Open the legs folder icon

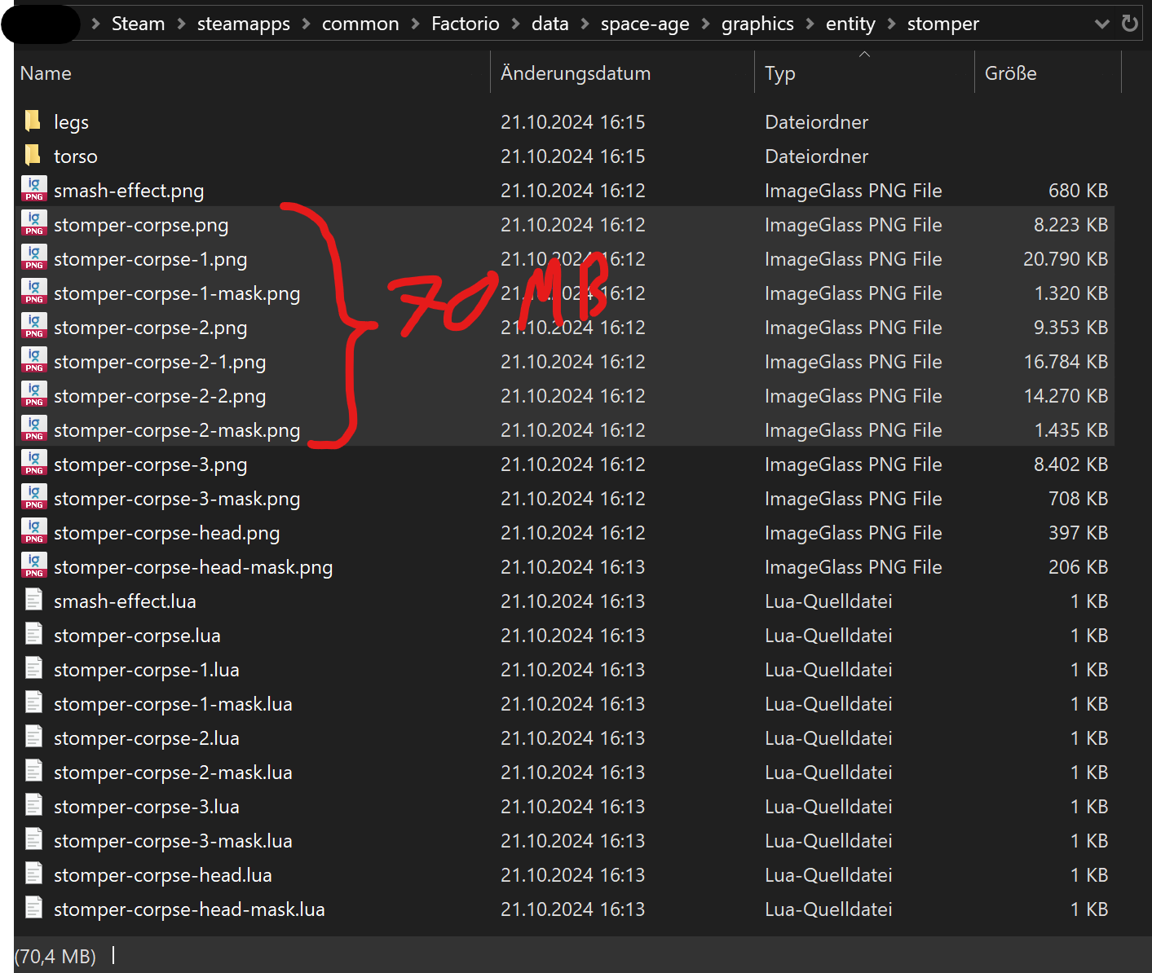33,121
